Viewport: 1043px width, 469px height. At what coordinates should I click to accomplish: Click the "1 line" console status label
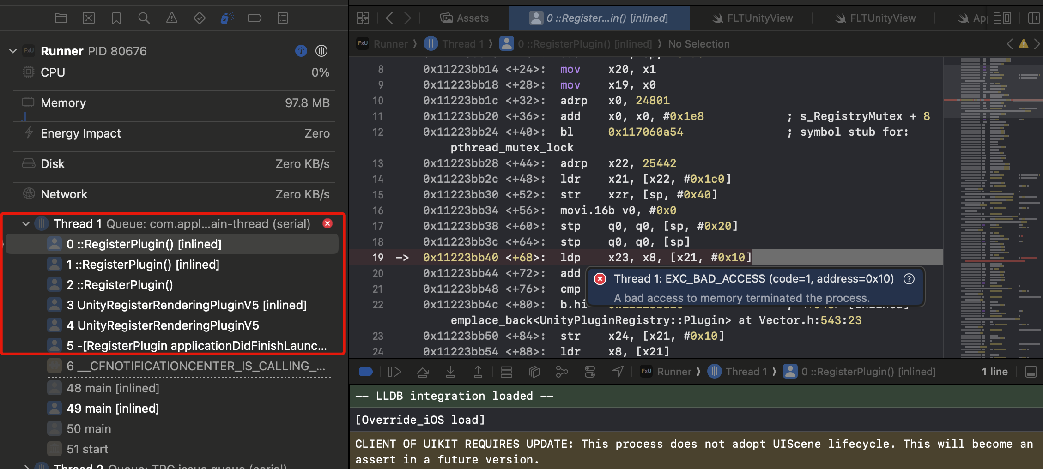point(994,372)
